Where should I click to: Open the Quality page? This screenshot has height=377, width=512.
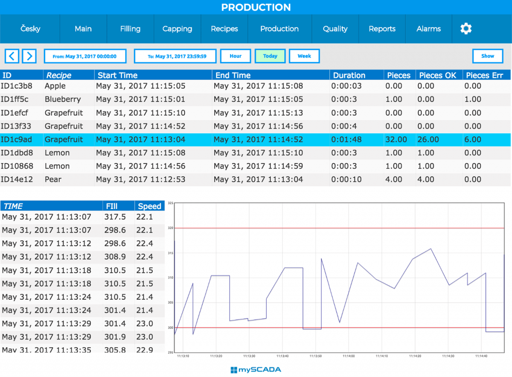pyautogui.click(x=335, y=29)
